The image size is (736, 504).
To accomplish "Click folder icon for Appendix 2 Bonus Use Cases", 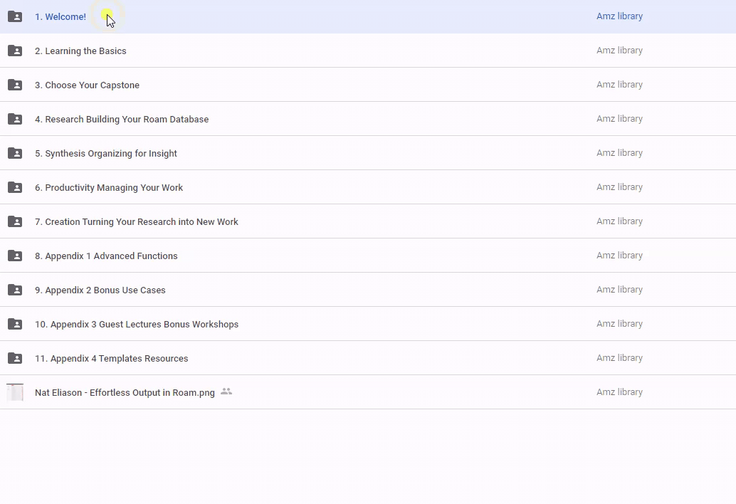I will click(15, 290).
